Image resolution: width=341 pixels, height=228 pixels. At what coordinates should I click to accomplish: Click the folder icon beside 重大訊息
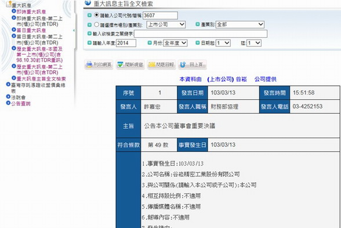pos(9,4)
